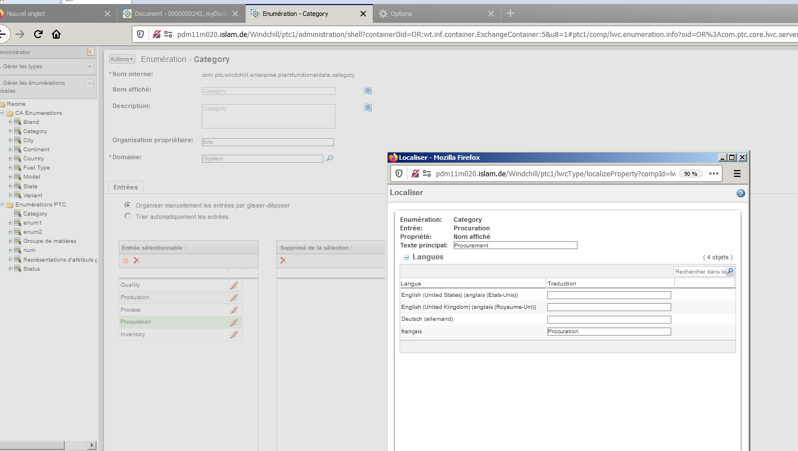Viewport: 798px width, 451px height.
Task: Click the Domaine search magnifier icon
Action: (329, 159)
